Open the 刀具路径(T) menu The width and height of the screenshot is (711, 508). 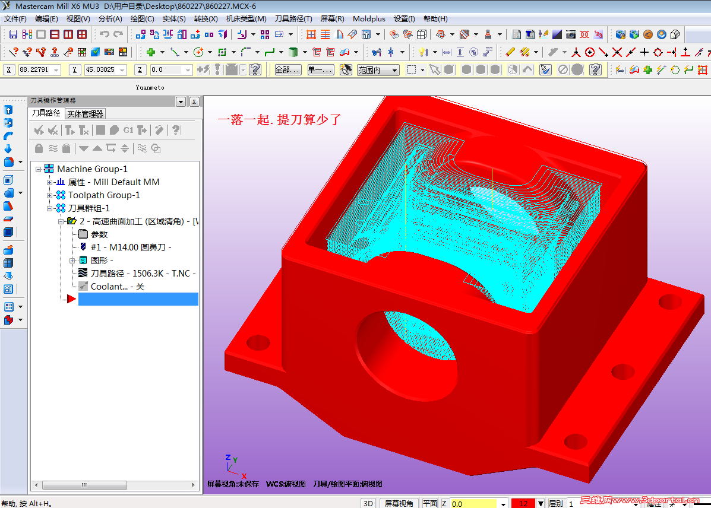293,18
